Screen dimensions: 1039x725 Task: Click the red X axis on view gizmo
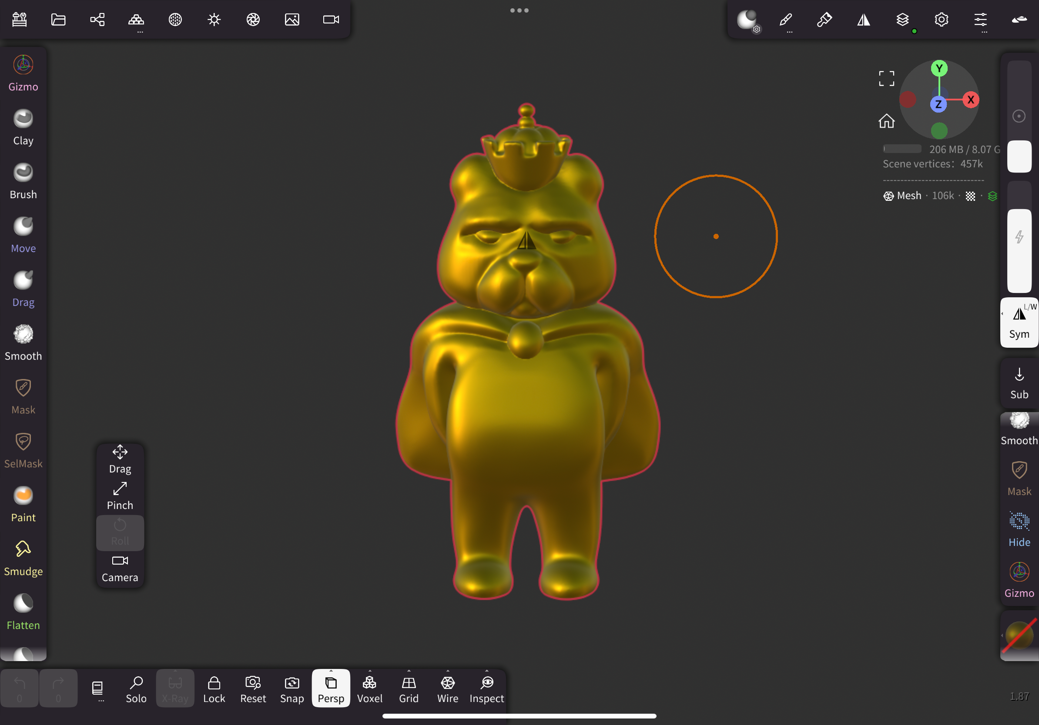970,100
